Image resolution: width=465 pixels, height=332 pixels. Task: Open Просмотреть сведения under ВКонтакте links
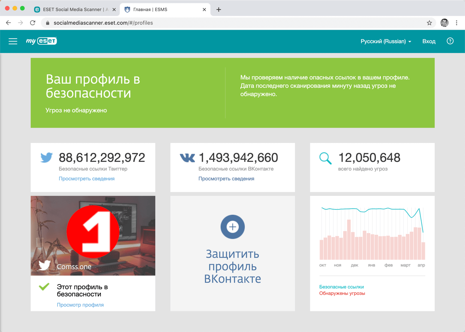(226, 178)
